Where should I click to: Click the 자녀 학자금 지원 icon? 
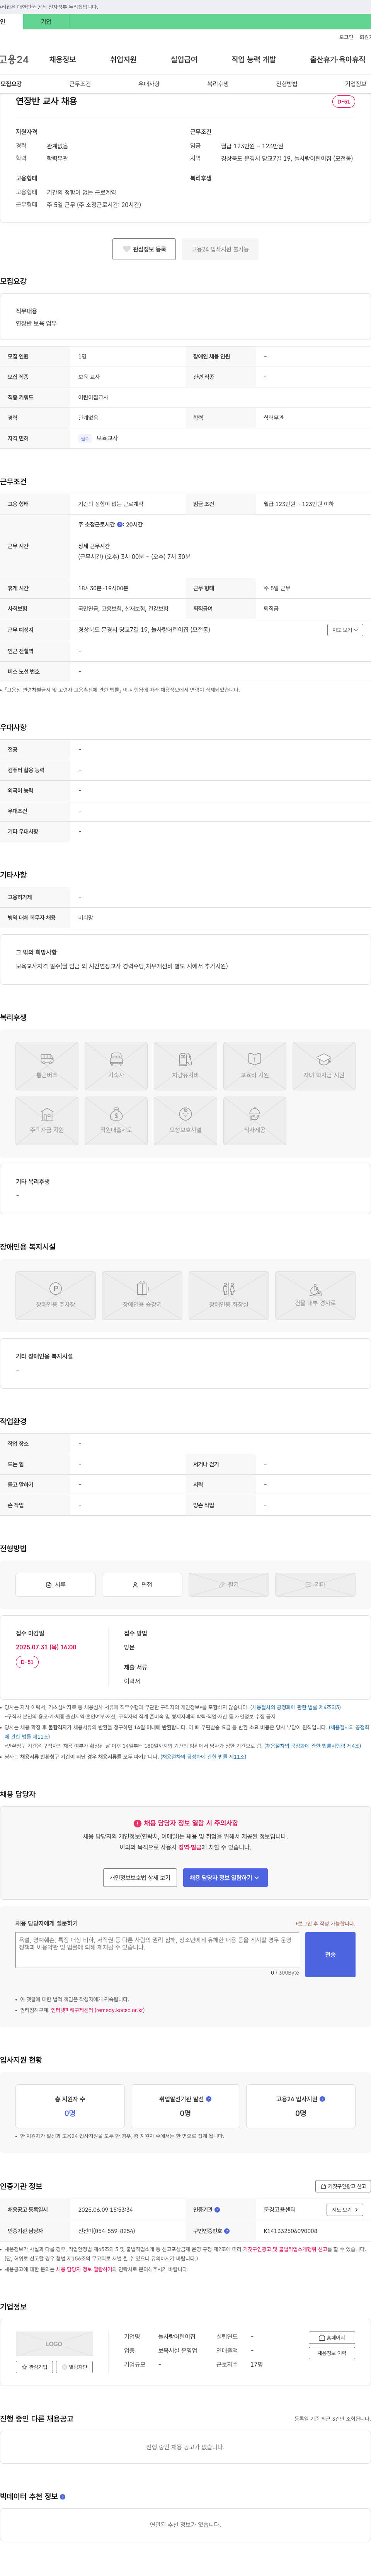click(324, 1066)
